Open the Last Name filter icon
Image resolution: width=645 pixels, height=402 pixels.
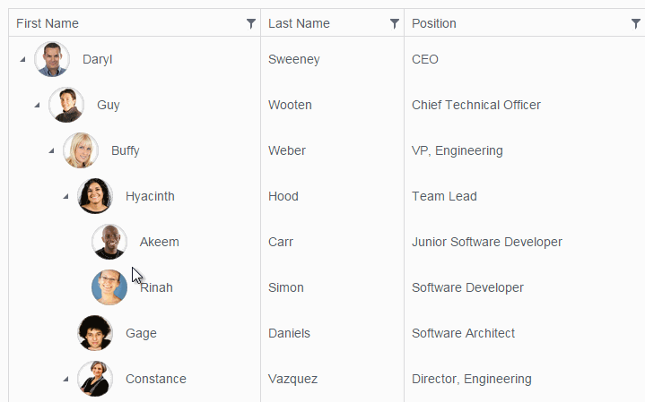click(395, 24)
